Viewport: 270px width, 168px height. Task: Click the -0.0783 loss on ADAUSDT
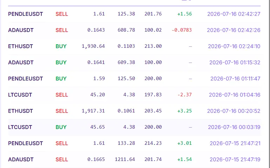pyautogui.click(x=182, y=30)
